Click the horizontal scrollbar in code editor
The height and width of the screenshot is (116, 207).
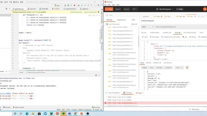pos(52,70)
